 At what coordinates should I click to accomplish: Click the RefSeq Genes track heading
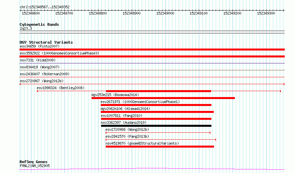coord(33,162)
